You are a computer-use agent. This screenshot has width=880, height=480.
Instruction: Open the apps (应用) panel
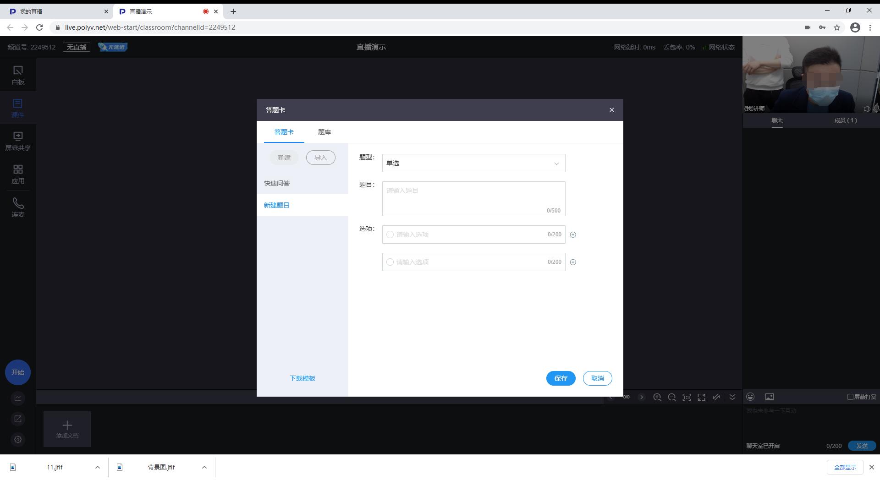[18, 174]
